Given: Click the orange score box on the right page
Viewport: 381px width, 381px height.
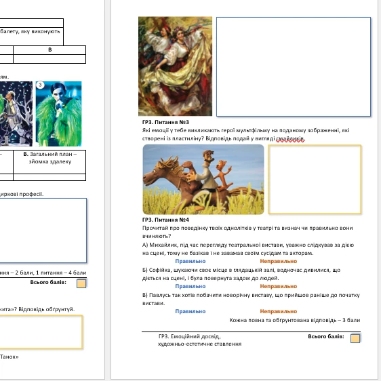Looking at the screenshot, I should click(355, 338).
